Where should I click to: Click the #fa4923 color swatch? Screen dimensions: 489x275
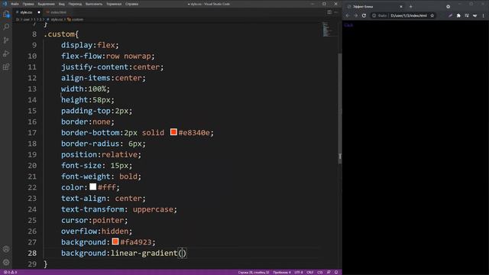pyautogui.click(x=115, y=241)
